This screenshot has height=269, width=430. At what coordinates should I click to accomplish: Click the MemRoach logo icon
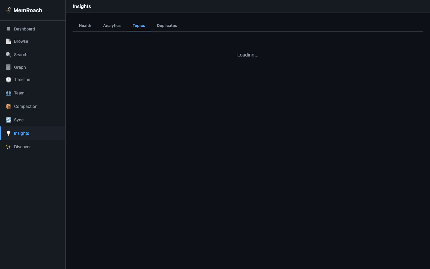tap(8, 10)
